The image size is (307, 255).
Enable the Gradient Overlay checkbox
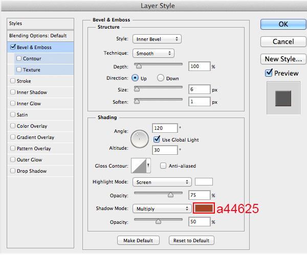[x=12, y=137]
